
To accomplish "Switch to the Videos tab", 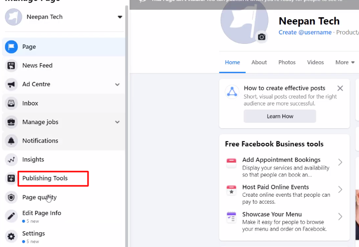I will (x=315, y=62).
